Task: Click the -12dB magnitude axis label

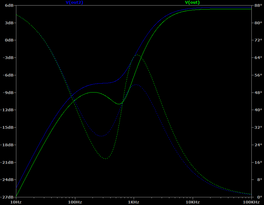Action: point(7,110)
